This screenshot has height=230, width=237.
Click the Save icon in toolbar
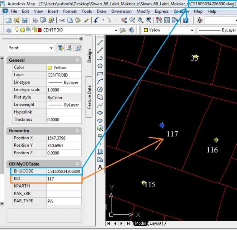pos(25,20)
